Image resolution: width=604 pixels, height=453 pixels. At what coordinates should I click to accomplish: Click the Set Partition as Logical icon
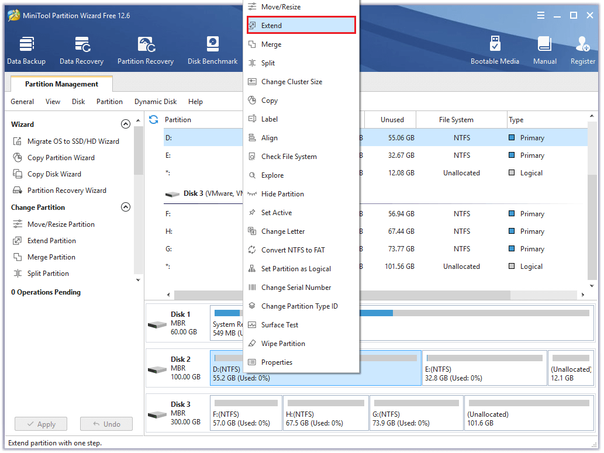pos(253,268)
